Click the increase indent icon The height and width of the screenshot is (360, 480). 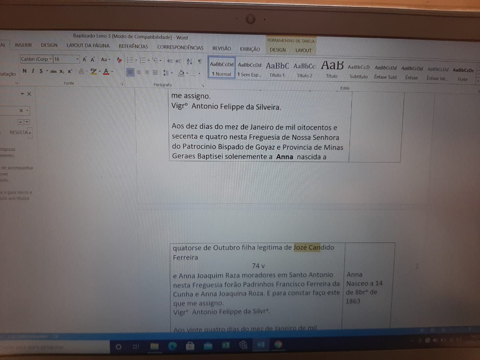point(178,61)
